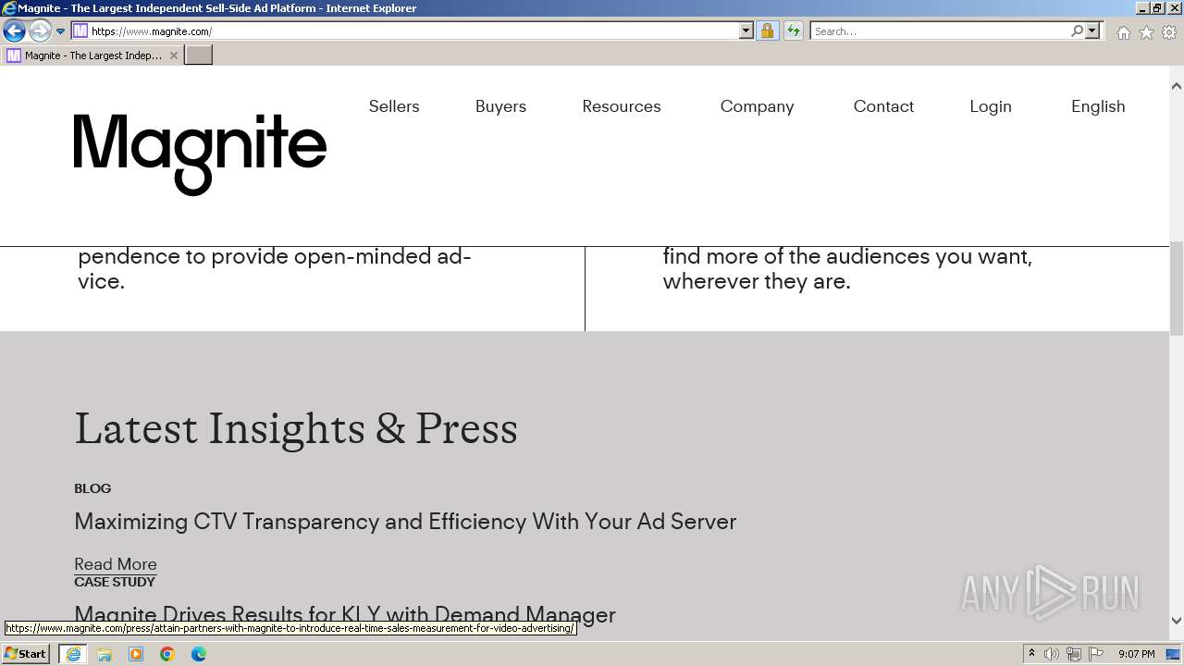
Task: Click the Action Center flag icon
Action: (x=1095, y=654)
